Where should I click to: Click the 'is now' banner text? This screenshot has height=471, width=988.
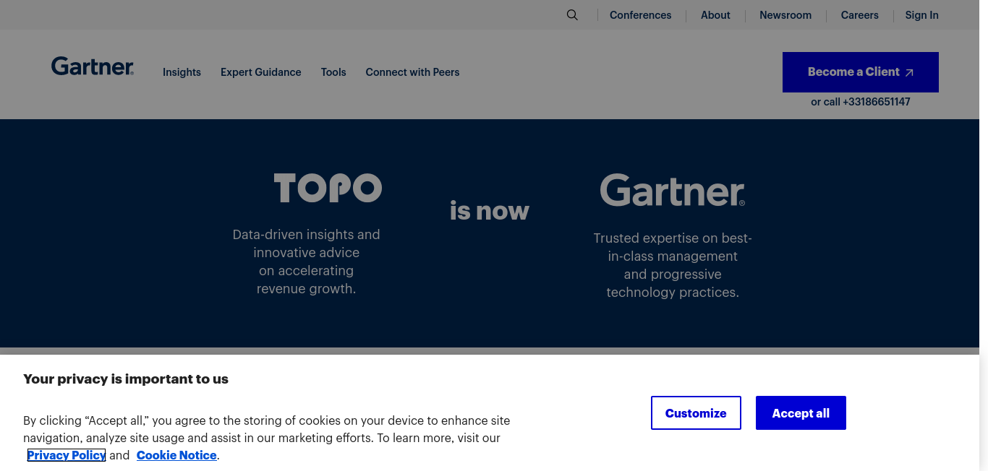pos(490,211)
